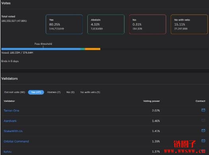Open contact email icon for Terran One
This screenshot has height=155, width=209.
pyautogui.click(x=203, y=110)
